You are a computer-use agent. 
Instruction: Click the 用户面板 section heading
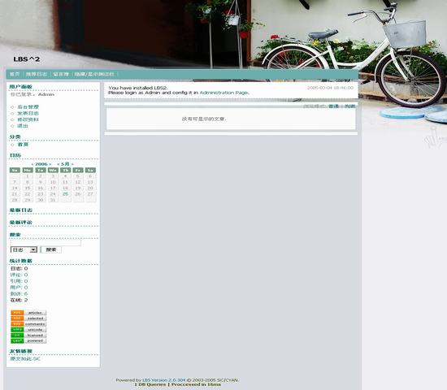coord(21,87)
